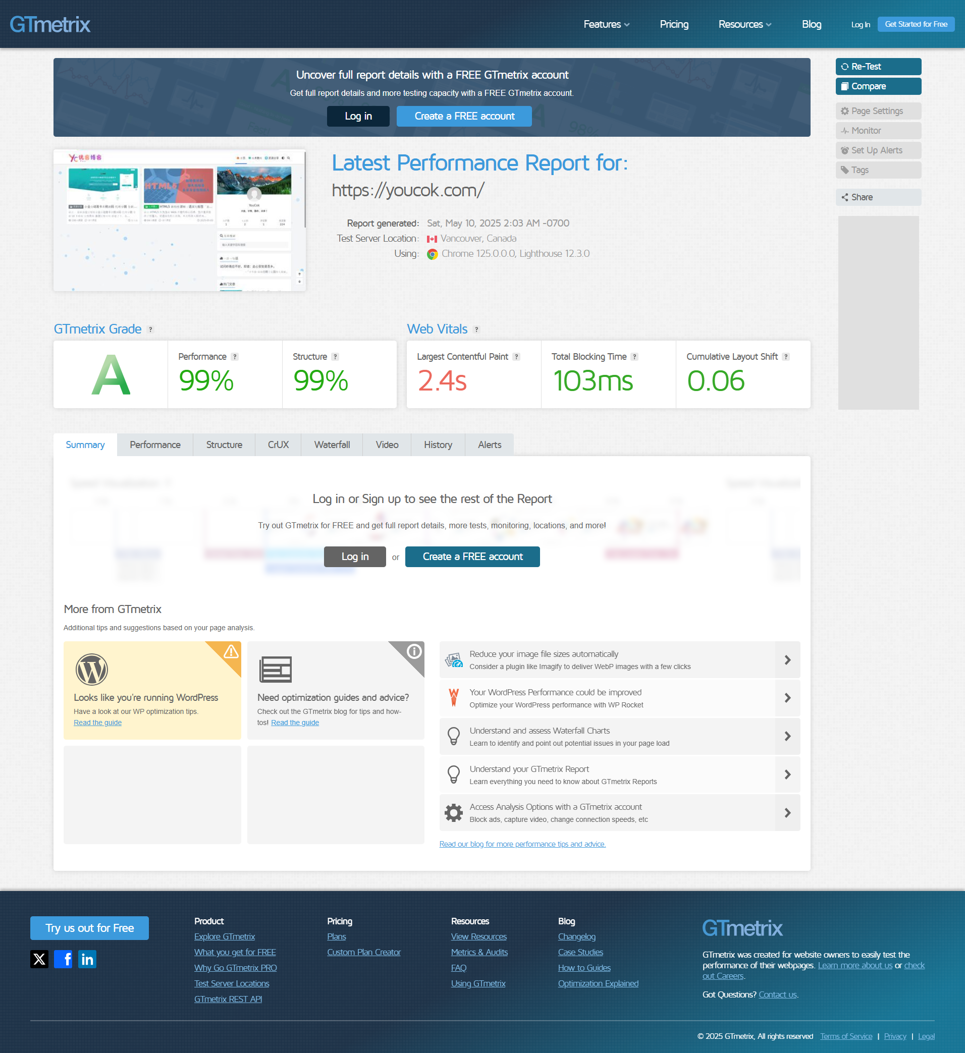Open Blog in the top navigation
This screenshot has width=965, height=1053.
pyautogui.click(x=812, y=24)
